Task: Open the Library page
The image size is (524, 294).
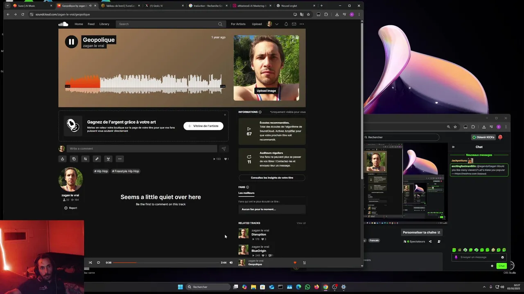Action: pyautogui.click(x=104, y=24)
